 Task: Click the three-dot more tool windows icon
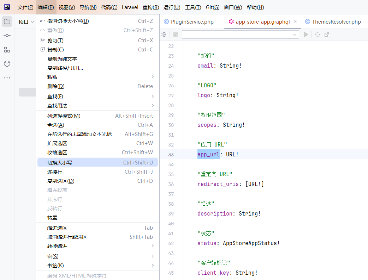[7, 78]
